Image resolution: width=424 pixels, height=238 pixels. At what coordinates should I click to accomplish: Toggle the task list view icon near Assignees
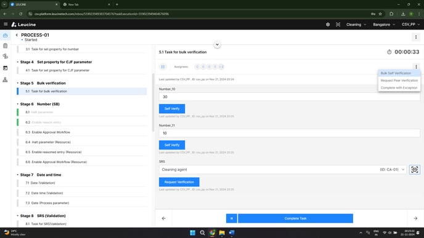point(163,66)
